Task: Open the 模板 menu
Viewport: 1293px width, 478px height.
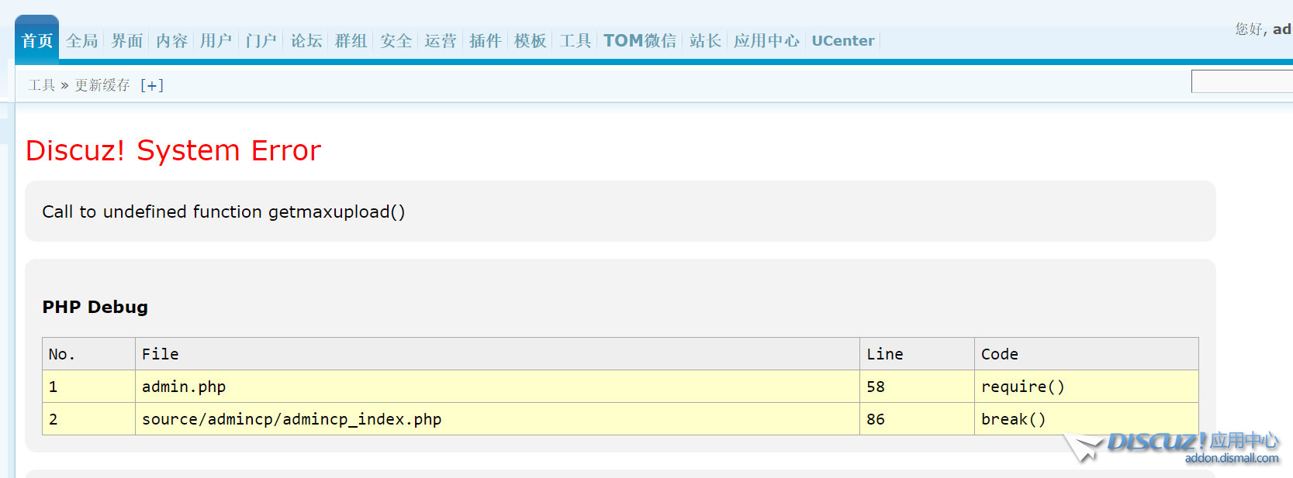Action: click(x=530, y=40)
